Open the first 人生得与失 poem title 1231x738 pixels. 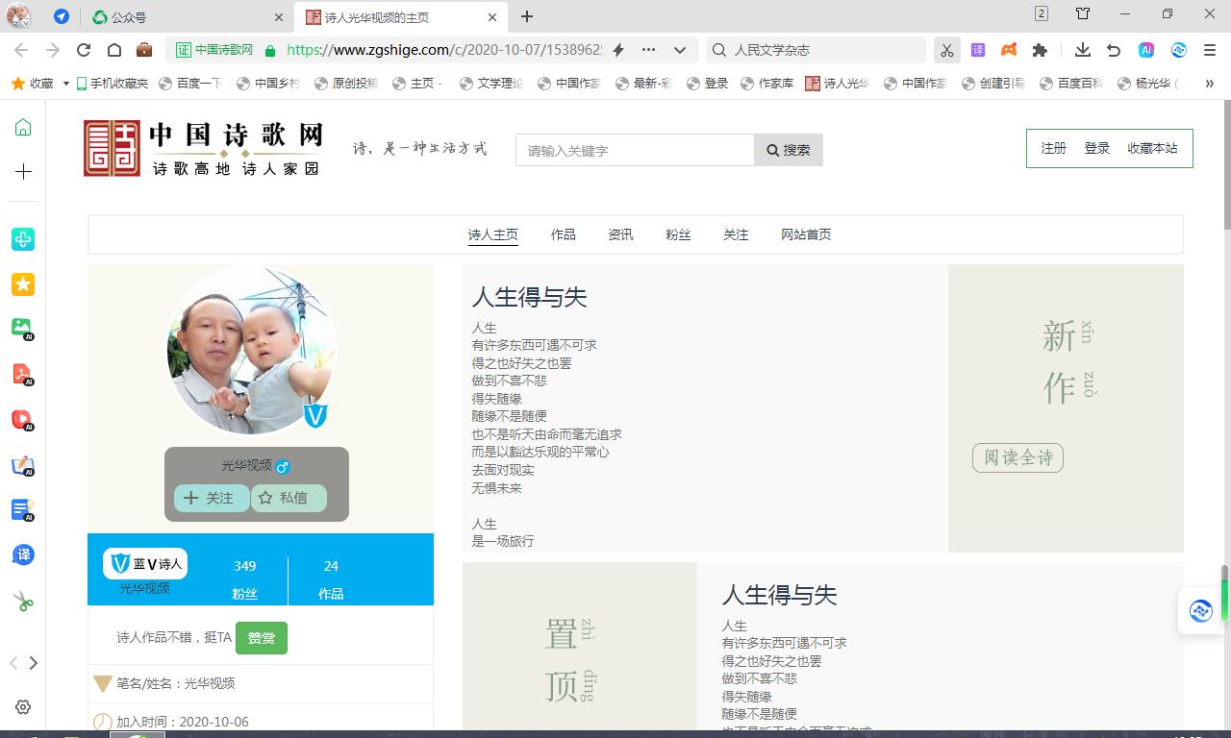529,297
